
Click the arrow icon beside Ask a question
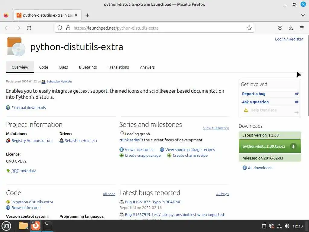tap(297, 102)
